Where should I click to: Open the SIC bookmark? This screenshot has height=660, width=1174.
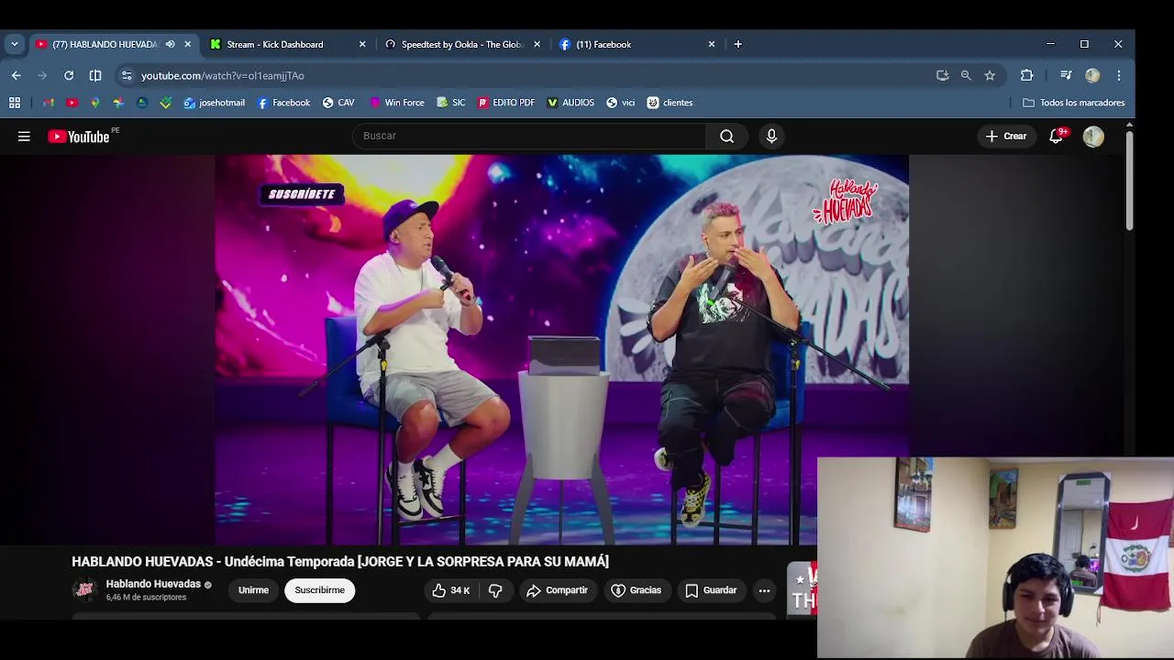pyautogui.click(x=451, y=103)
